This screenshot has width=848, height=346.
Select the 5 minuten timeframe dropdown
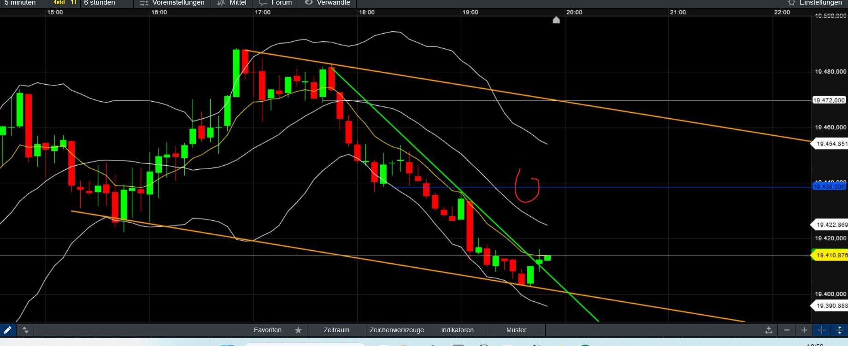[x=20, y=3]
